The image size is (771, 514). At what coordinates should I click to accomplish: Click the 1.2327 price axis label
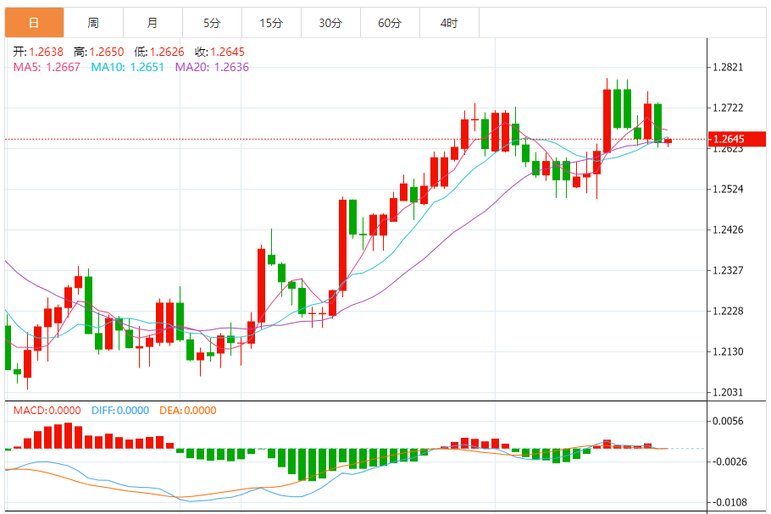tap(729, 270)
